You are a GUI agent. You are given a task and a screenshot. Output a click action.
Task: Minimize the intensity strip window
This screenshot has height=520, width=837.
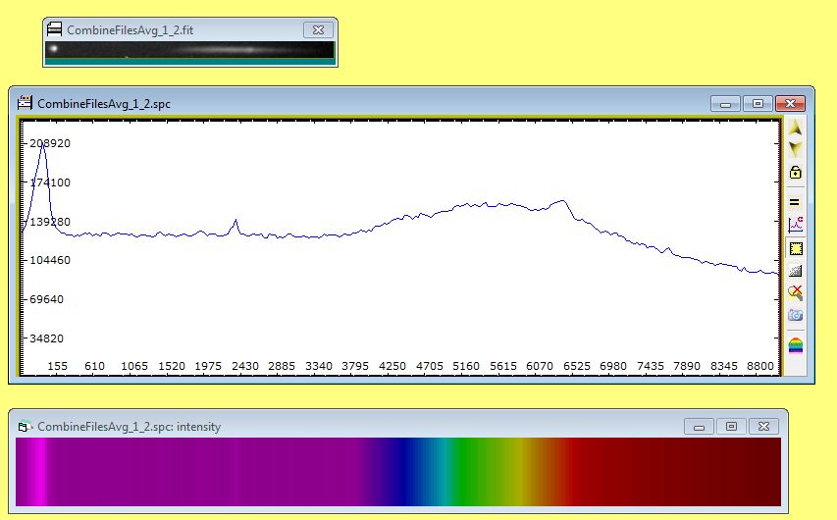coord(699,427)
